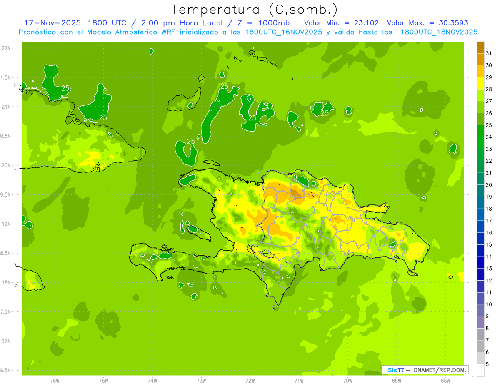Pick the orange swatch between 30 and 31
The width and height of the screenshot is (500, 386).
click(x=480, y=60)
